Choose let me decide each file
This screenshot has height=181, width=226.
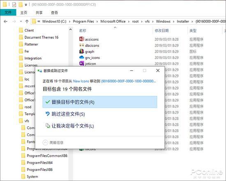coord(69,126)
